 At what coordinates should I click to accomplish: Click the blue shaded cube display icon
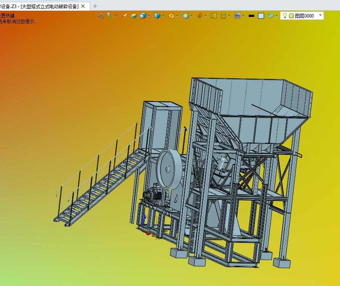tap(143, 16)
